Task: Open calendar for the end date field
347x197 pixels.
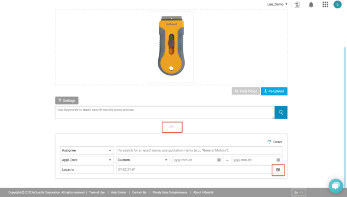Action: point(278,160)
